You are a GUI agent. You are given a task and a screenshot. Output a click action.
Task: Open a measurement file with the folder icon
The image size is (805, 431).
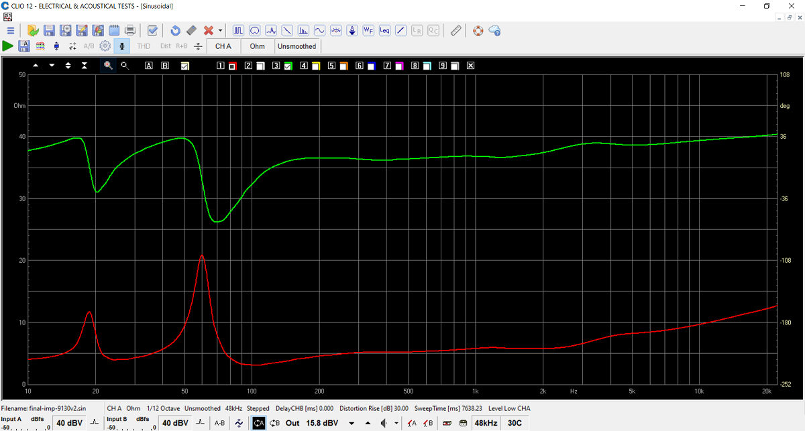tap(33, 30)
